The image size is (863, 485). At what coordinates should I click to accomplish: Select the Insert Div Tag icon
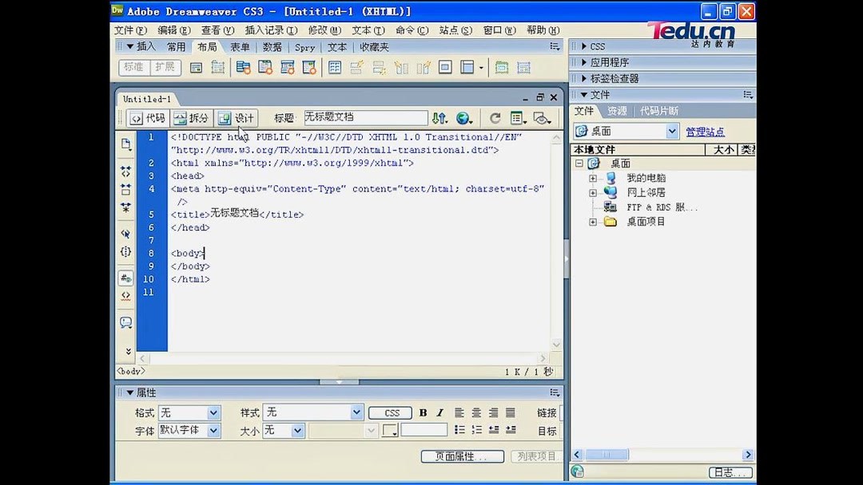click(x=196, y=67)
